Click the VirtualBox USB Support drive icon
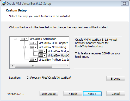Screen dimensions: 130x101 (32, 43)
